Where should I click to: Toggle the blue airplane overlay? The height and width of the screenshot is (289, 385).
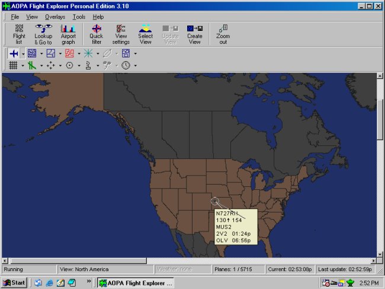14,53
